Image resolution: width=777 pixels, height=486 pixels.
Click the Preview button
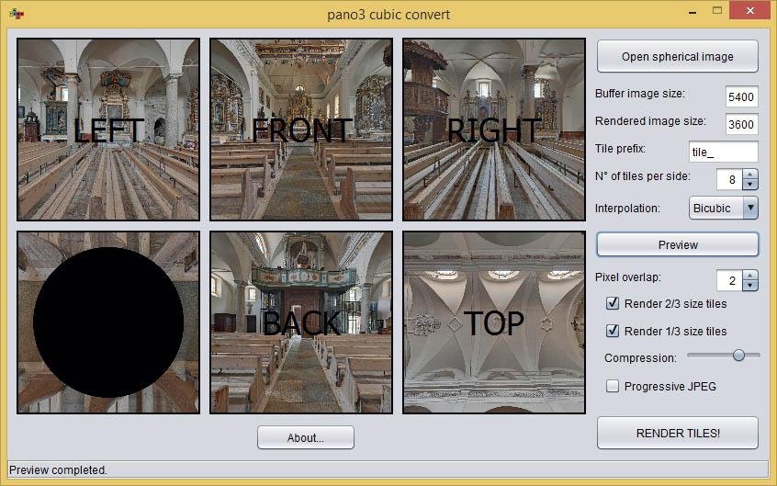click(x=678, y=244)
